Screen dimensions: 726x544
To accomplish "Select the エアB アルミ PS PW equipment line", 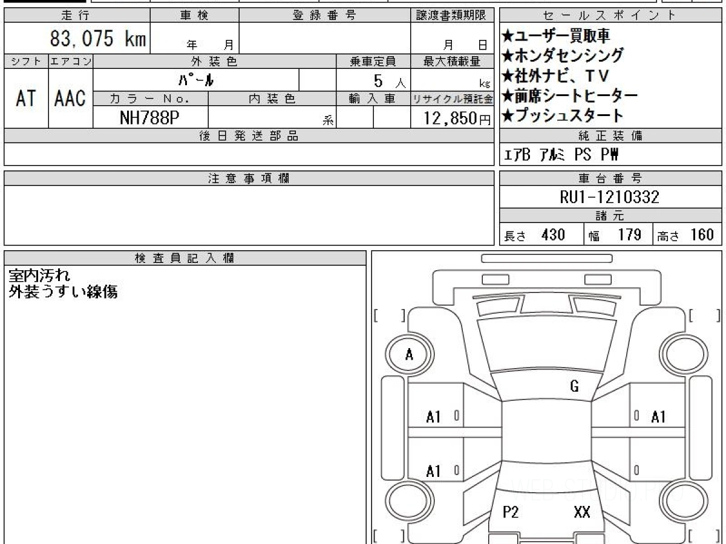I will tap(561, 155).
